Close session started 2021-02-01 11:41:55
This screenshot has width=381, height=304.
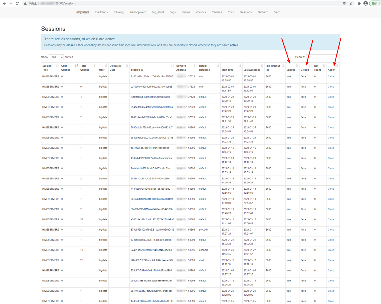331,87
